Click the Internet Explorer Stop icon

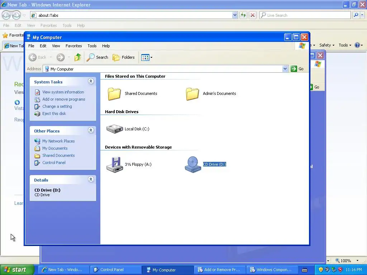tap(253, 15)
